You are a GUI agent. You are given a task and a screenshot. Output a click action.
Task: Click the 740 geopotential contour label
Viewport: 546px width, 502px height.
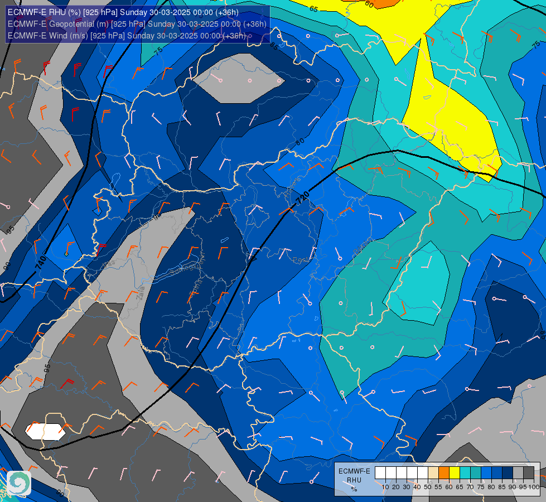(x=41, y=262)
